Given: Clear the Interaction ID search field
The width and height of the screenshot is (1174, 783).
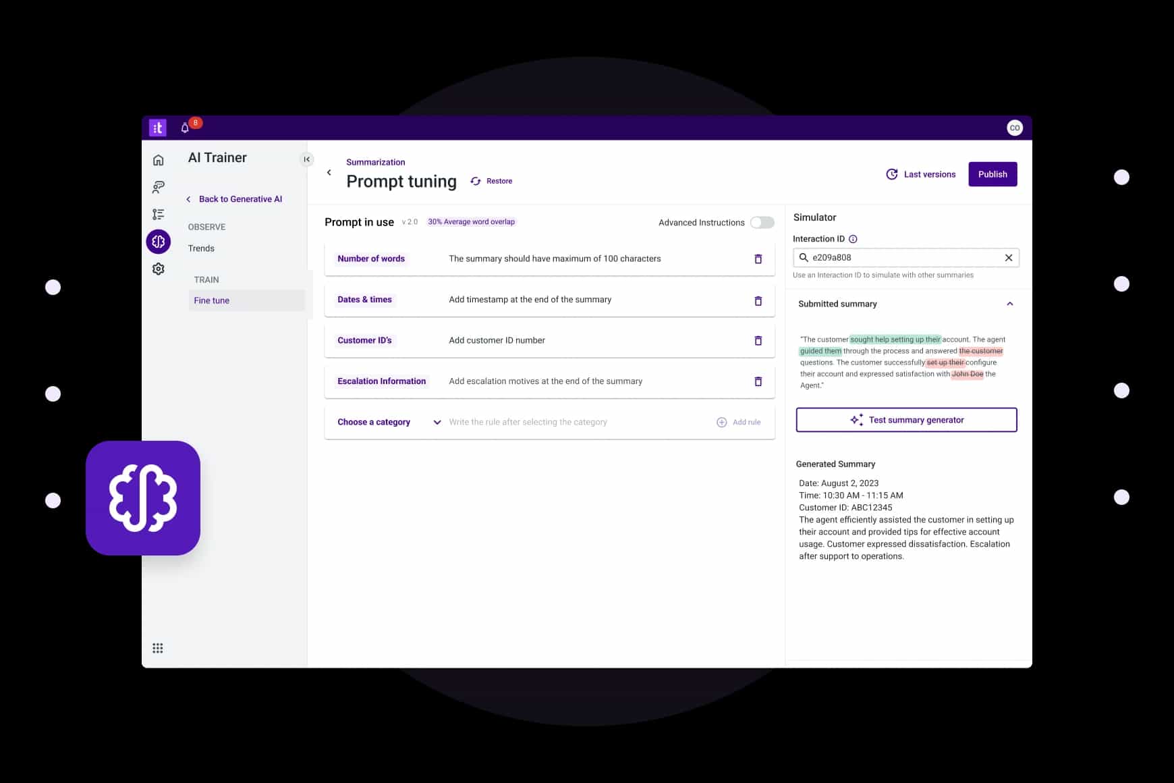Looking at the screenshot, I should click(1008, 258).
